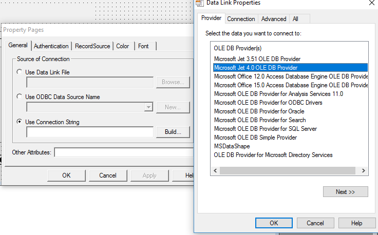This screenshot has width=378, height=235.
Task: Click the Other Attributes input field
Action: click(x=124, y=152)
